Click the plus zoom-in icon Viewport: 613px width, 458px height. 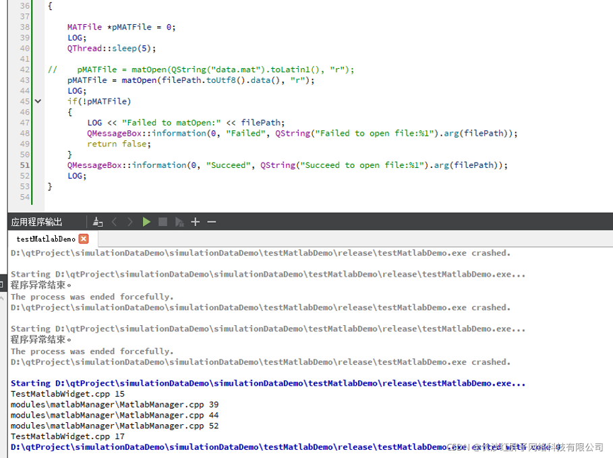click(x=196, y=222)
